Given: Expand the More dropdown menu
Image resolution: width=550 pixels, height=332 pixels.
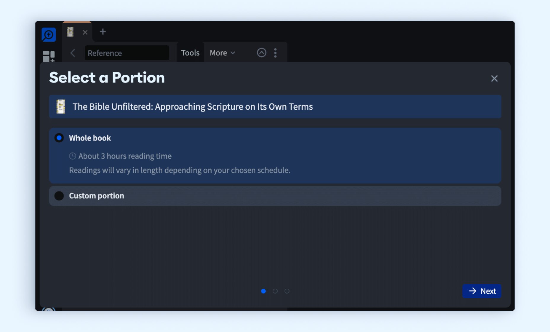Looking at the screenshot, I should pos(223,53).
